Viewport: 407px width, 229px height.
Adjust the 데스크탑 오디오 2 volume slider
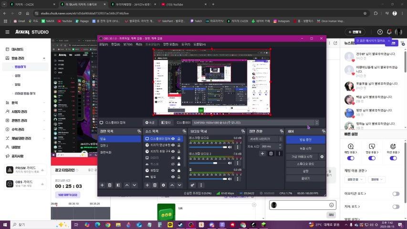(x=208, y=163)
